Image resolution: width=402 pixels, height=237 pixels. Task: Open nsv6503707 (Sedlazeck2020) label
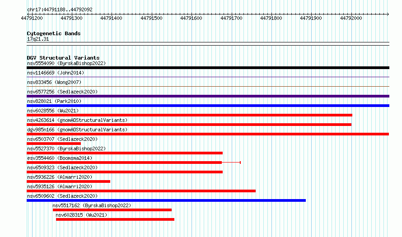(62, 139)
